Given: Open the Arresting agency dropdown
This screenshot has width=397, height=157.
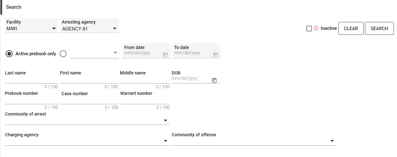Looking at the screenshot, I should 89,26.
